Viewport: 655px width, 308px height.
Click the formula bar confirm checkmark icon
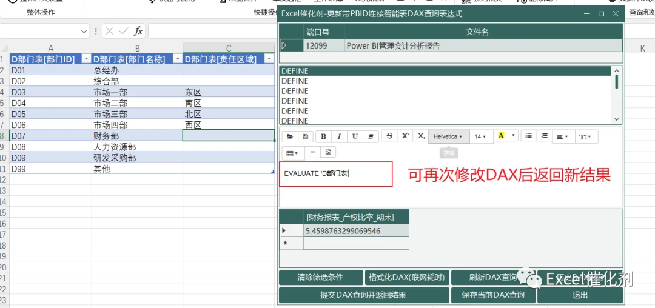(123, 31)
